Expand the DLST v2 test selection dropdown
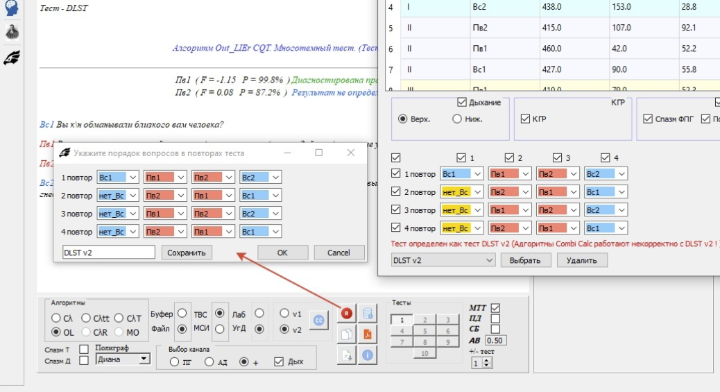Screen dimensions: 720x392 pyautogui.click(x=443, y=260)
